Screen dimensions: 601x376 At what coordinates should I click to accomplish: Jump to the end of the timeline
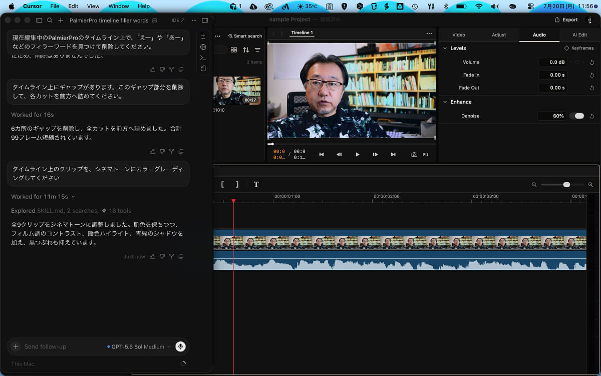tap(393, 155)
